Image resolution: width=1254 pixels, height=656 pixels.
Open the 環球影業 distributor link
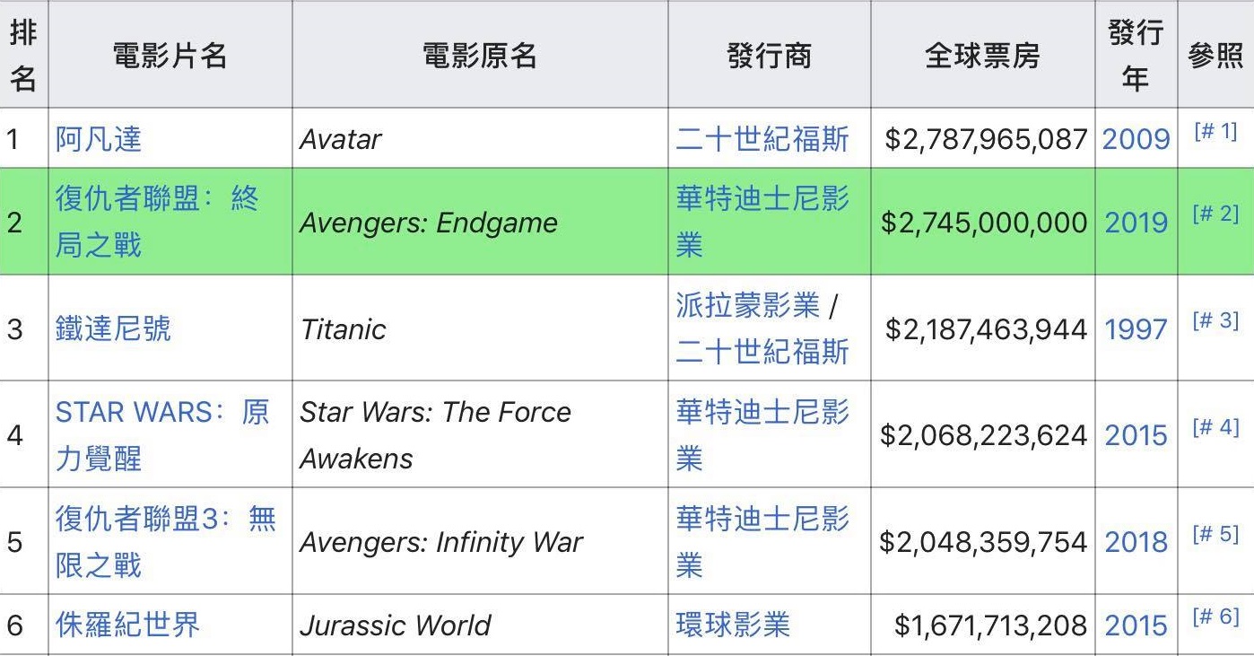pyautogui.click(x=733, y=625)
